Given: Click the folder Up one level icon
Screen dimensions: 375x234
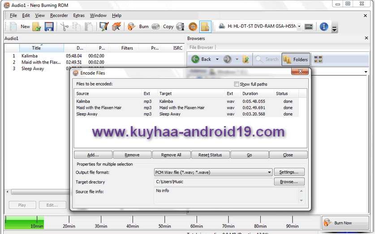Looking at the screenshot, I should (246, 59).
